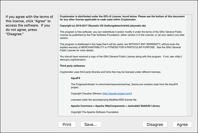The width and height of the screenshot is (198, 133).
Task: Click the agree/disagree instruction text on left
Action: click(x=29, y=25)
